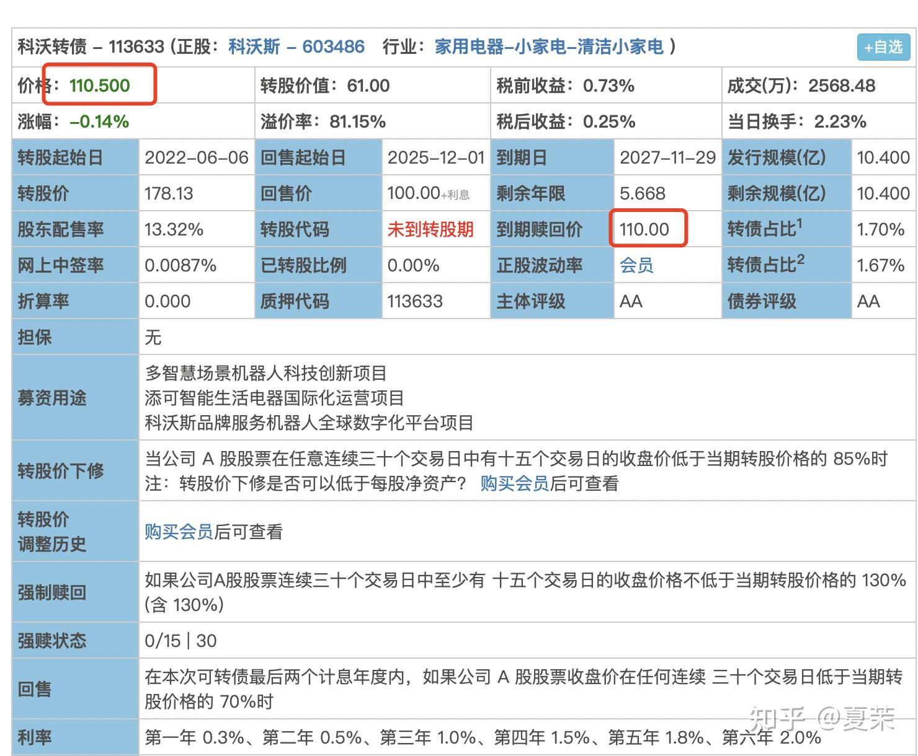The width and height of the screenshot is (918, 756).
Task: Click 担保 value 无
Action: pos(153,337)
